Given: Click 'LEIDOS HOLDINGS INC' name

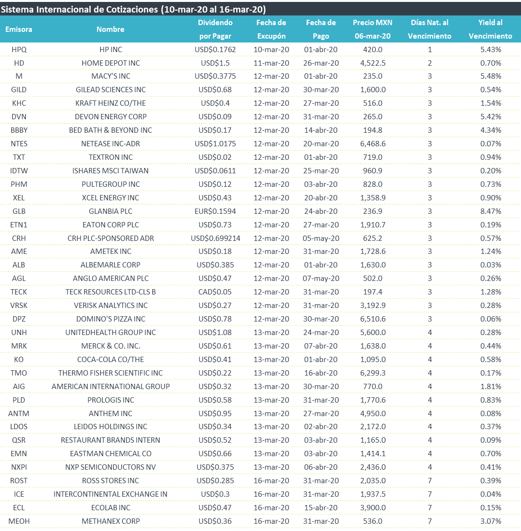Looking at the screenshot, I should click(x=111, y=427).
